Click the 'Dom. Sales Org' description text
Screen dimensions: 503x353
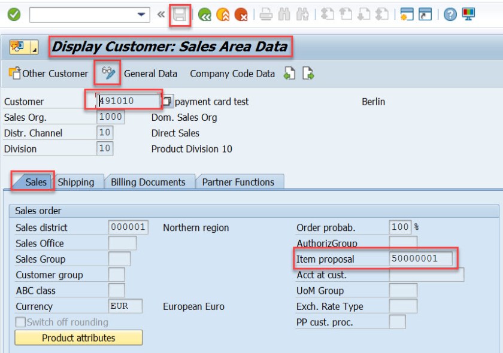pos(184,118)
